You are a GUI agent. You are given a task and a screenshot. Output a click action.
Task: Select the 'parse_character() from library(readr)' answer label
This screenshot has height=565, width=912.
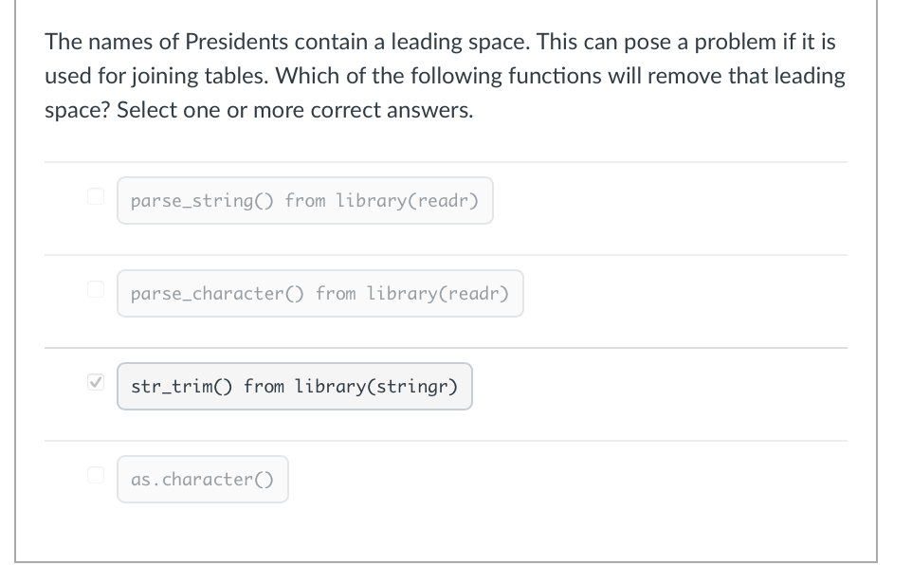tap(319, 294)
